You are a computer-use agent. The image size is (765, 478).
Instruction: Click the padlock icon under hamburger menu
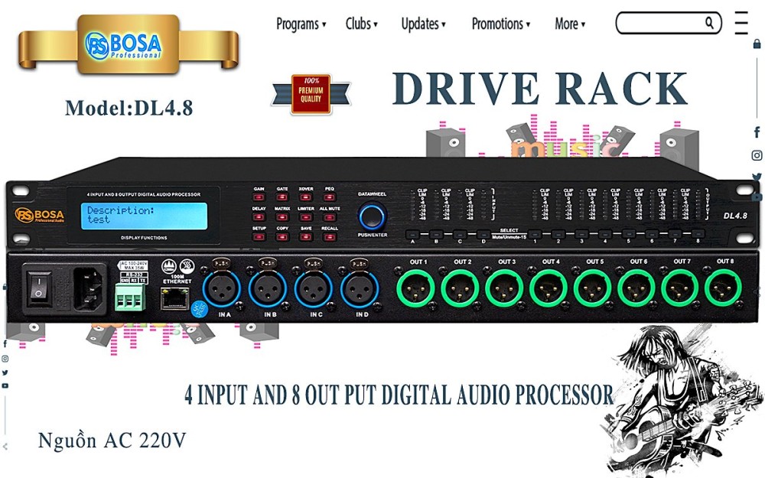757,44
